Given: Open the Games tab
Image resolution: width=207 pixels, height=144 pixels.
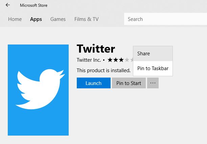Looking at the screenshot, I should pos(58,19).
